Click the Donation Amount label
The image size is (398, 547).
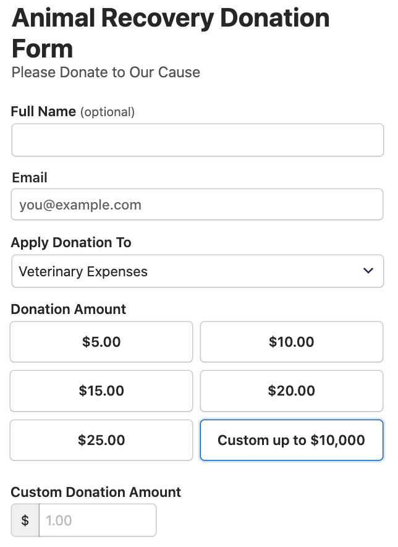pyautogui.click(x=69, y=310)
